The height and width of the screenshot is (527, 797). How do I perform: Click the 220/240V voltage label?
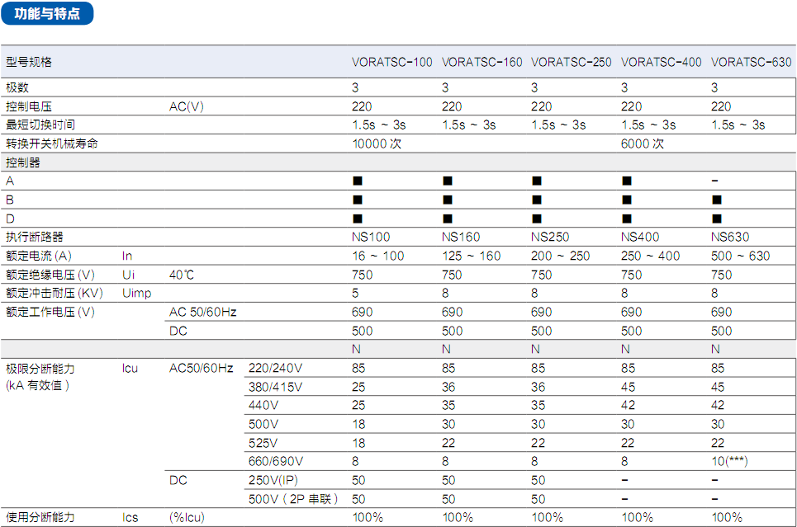276,368
